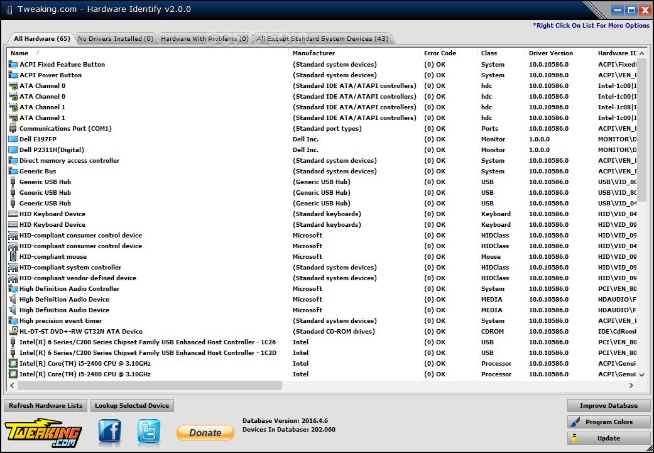Click the Generic Bus device icon
Viewport: 654px width, 453px height.
(x=13, y=171)
